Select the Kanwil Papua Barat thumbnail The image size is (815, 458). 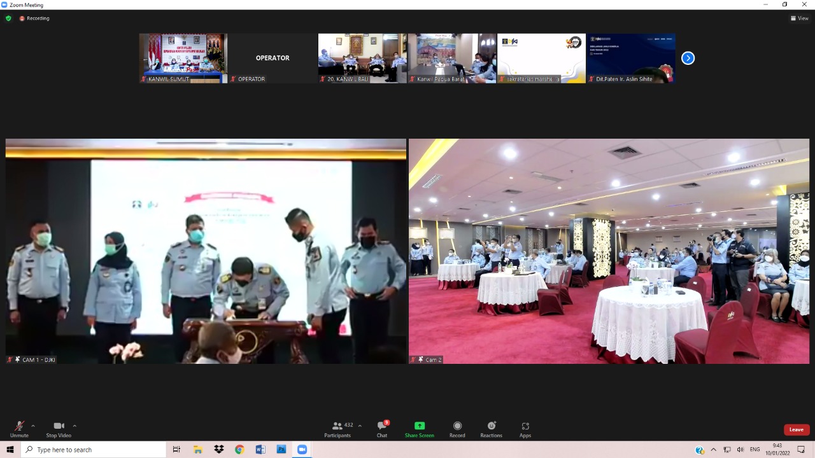pos(451,58)
